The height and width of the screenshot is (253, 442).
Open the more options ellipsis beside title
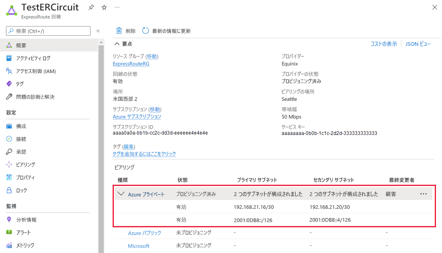coord(117,7)
